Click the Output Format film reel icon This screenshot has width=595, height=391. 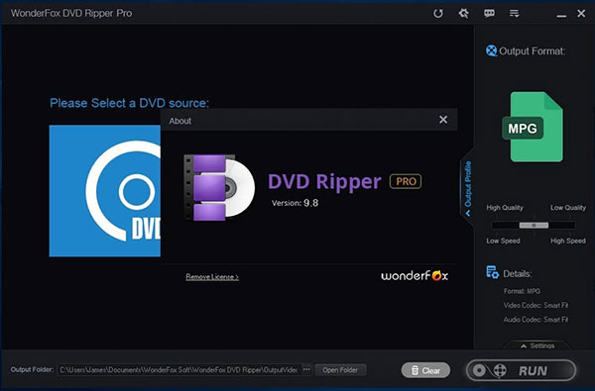(491, 50)
